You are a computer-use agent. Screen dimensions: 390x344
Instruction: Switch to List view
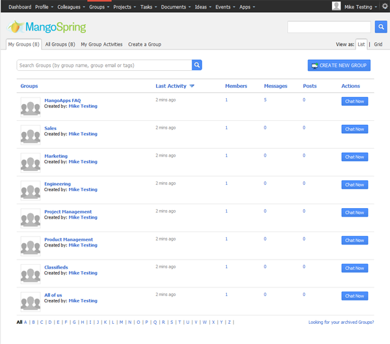pyautogui.click(x=361, y=44)
